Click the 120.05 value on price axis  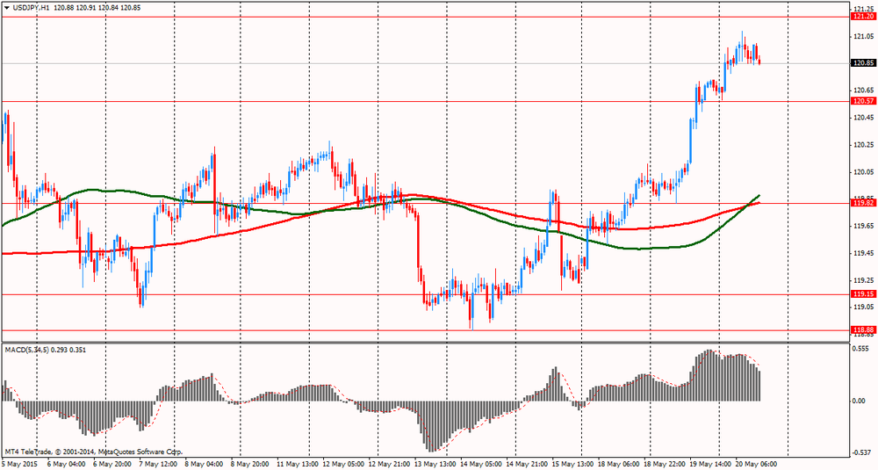[863, 172]
